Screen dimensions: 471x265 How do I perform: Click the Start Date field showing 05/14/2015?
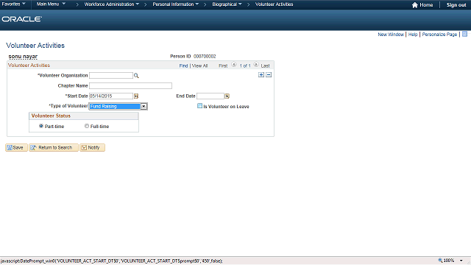point(111,96)
